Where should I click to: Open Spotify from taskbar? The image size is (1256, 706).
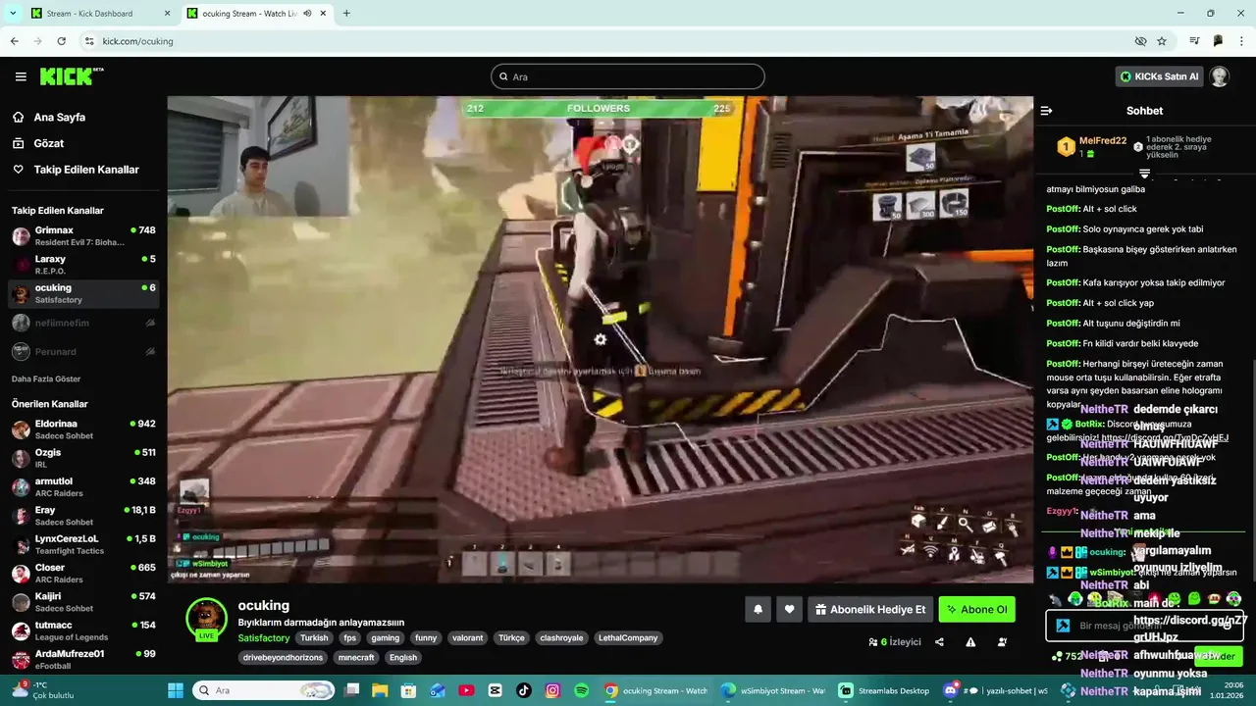(x=582, y=690)
